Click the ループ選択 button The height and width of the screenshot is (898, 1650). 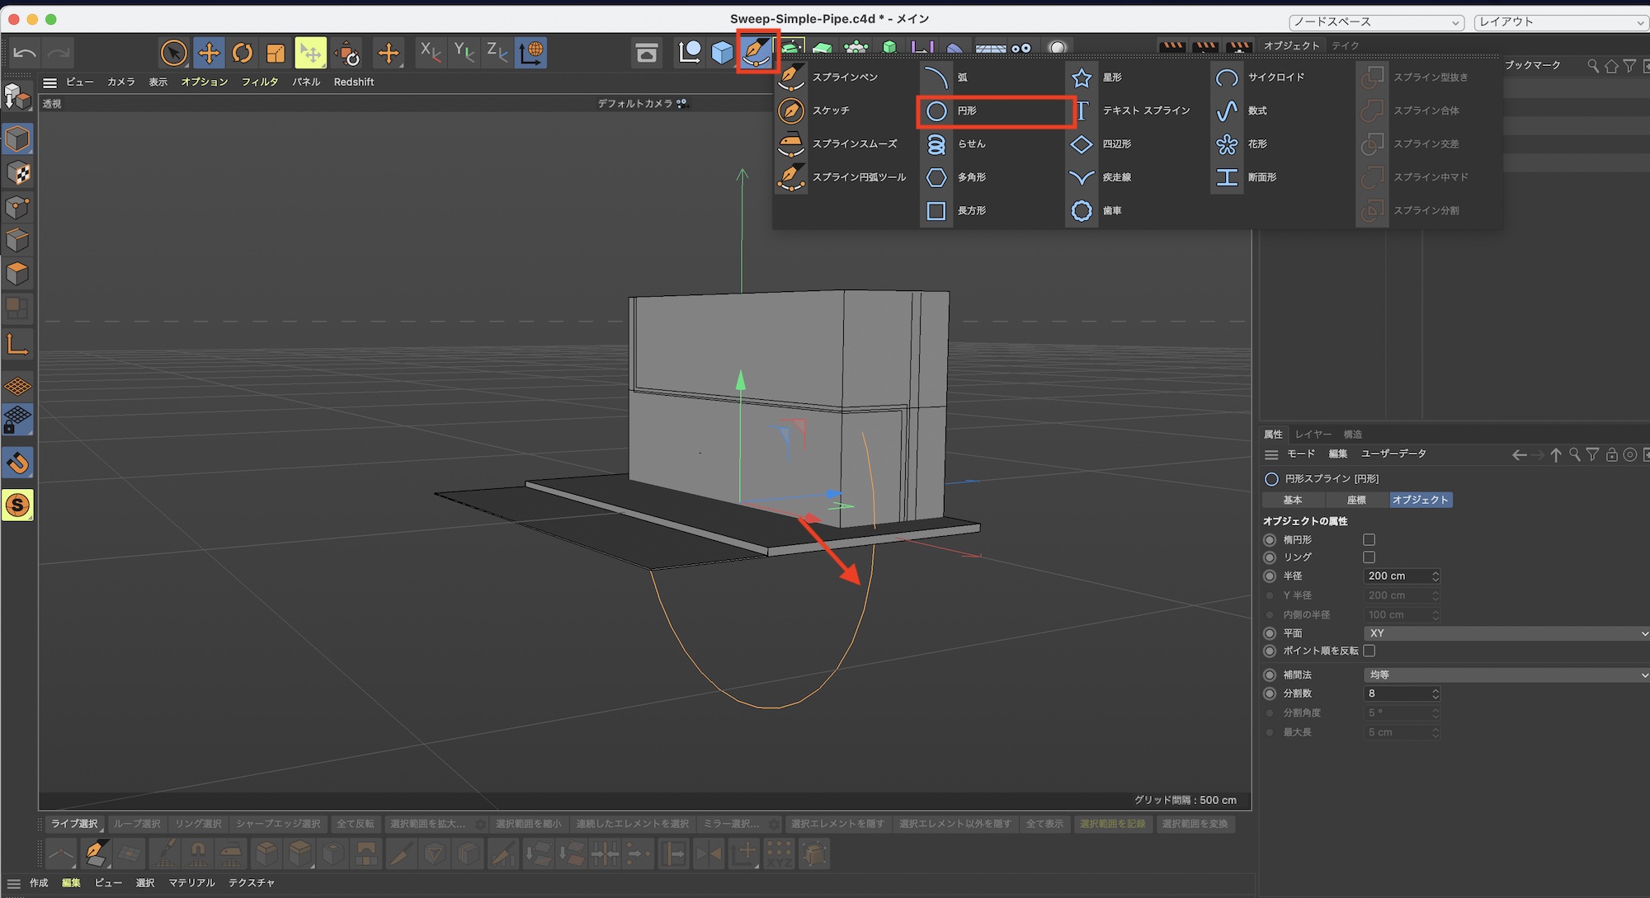point(137,824)
